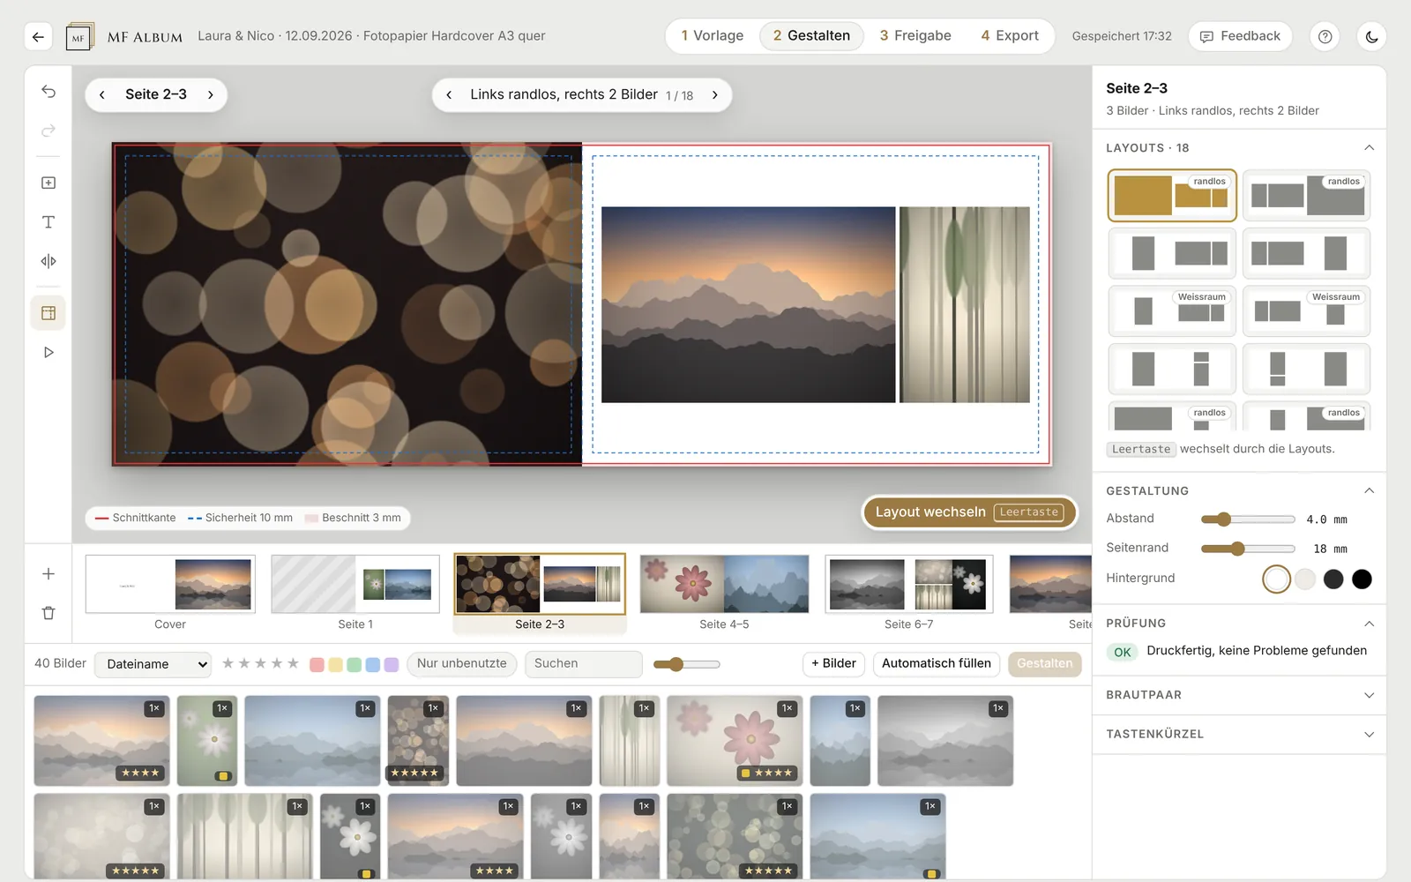Click the undo arrow icon
The height and width of the screenshot is (882, 1411).
(x=49, y=92)
